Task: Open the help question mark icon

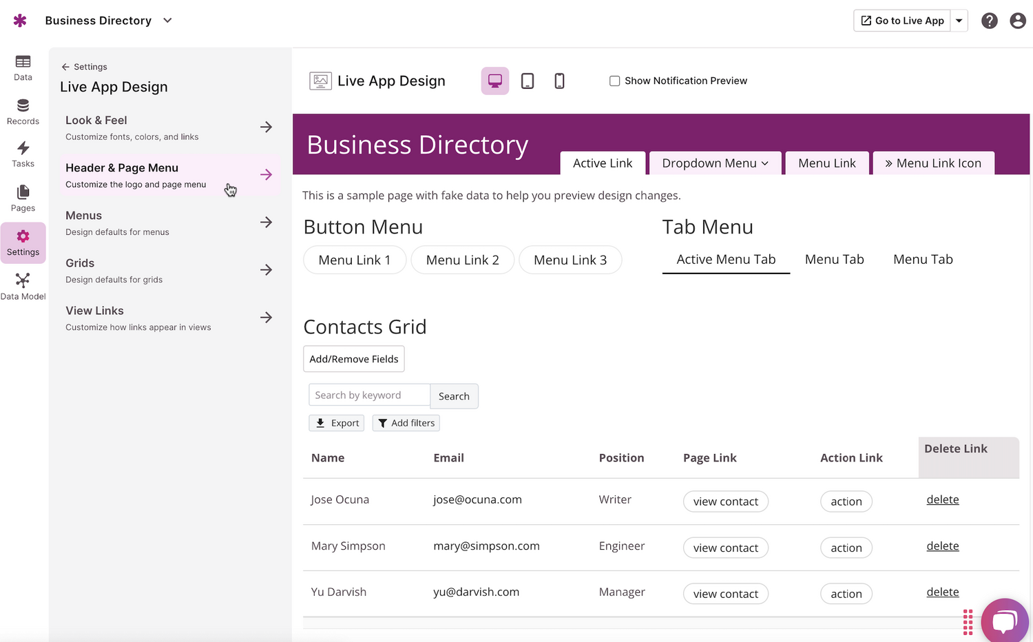Action: [x=989, y=21]
